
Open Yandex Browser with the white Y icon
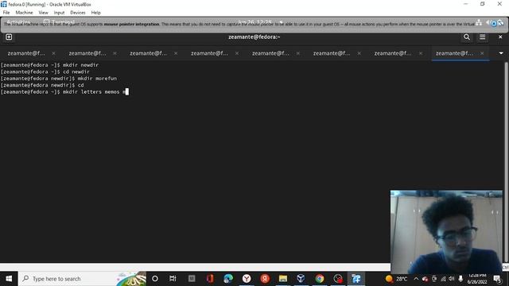[x=247, y=279]
